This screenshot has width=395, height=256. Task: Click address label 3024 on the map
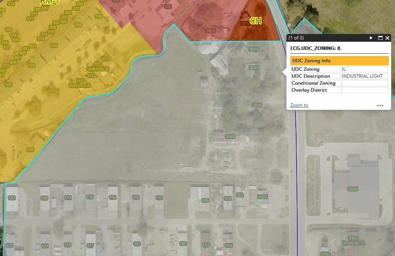[254, 68]
